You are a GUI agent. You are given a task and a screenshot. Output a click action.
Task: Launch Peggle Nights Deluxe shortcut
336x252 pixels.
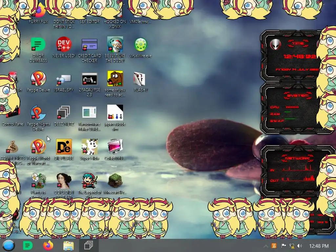tap(38, 113)
